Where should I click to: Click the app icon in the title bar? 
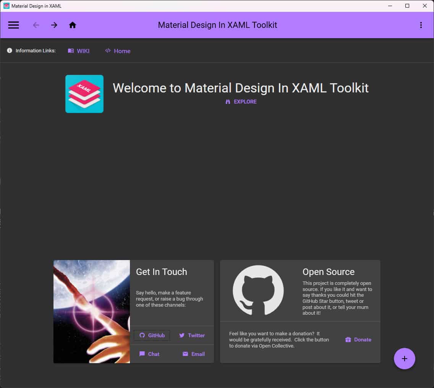6,6
